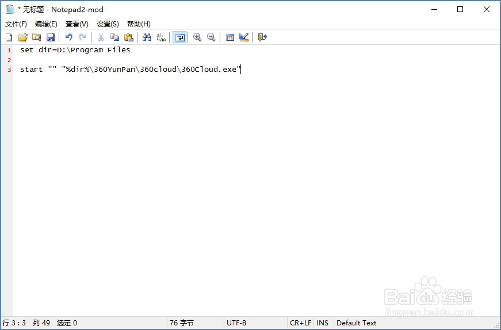Click UTF-8 encoding in status bar
This screenshot has height=330, width=501.
pos(236,323)
